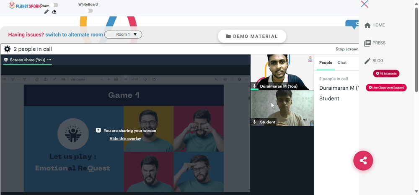Click the pink share floating button

point(363,161)
